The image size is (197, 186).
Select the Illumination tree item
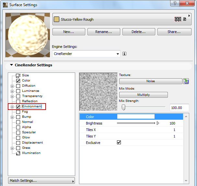point(31,153)
